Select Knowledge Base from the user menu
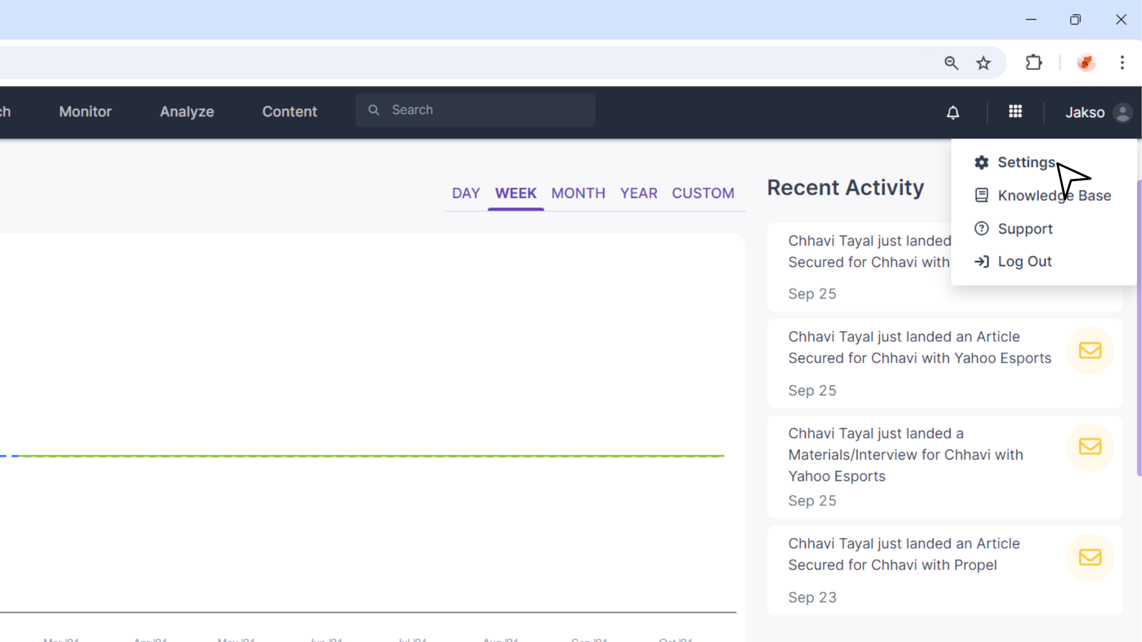Viewport: 1142px width, 642px height. tap(1054, 196)
